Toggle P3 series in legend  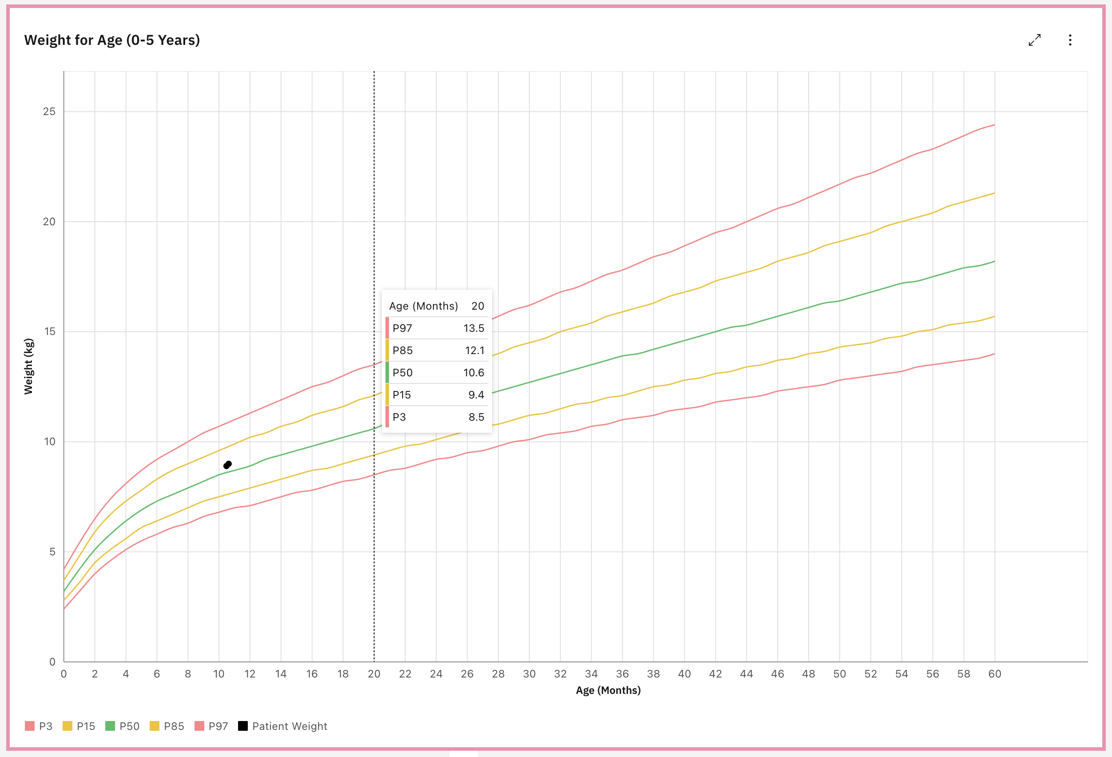[45, 726]
